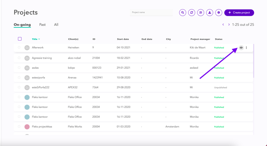
Task: Click the 04-10-2021 start date cell
Action: point(123,48)
